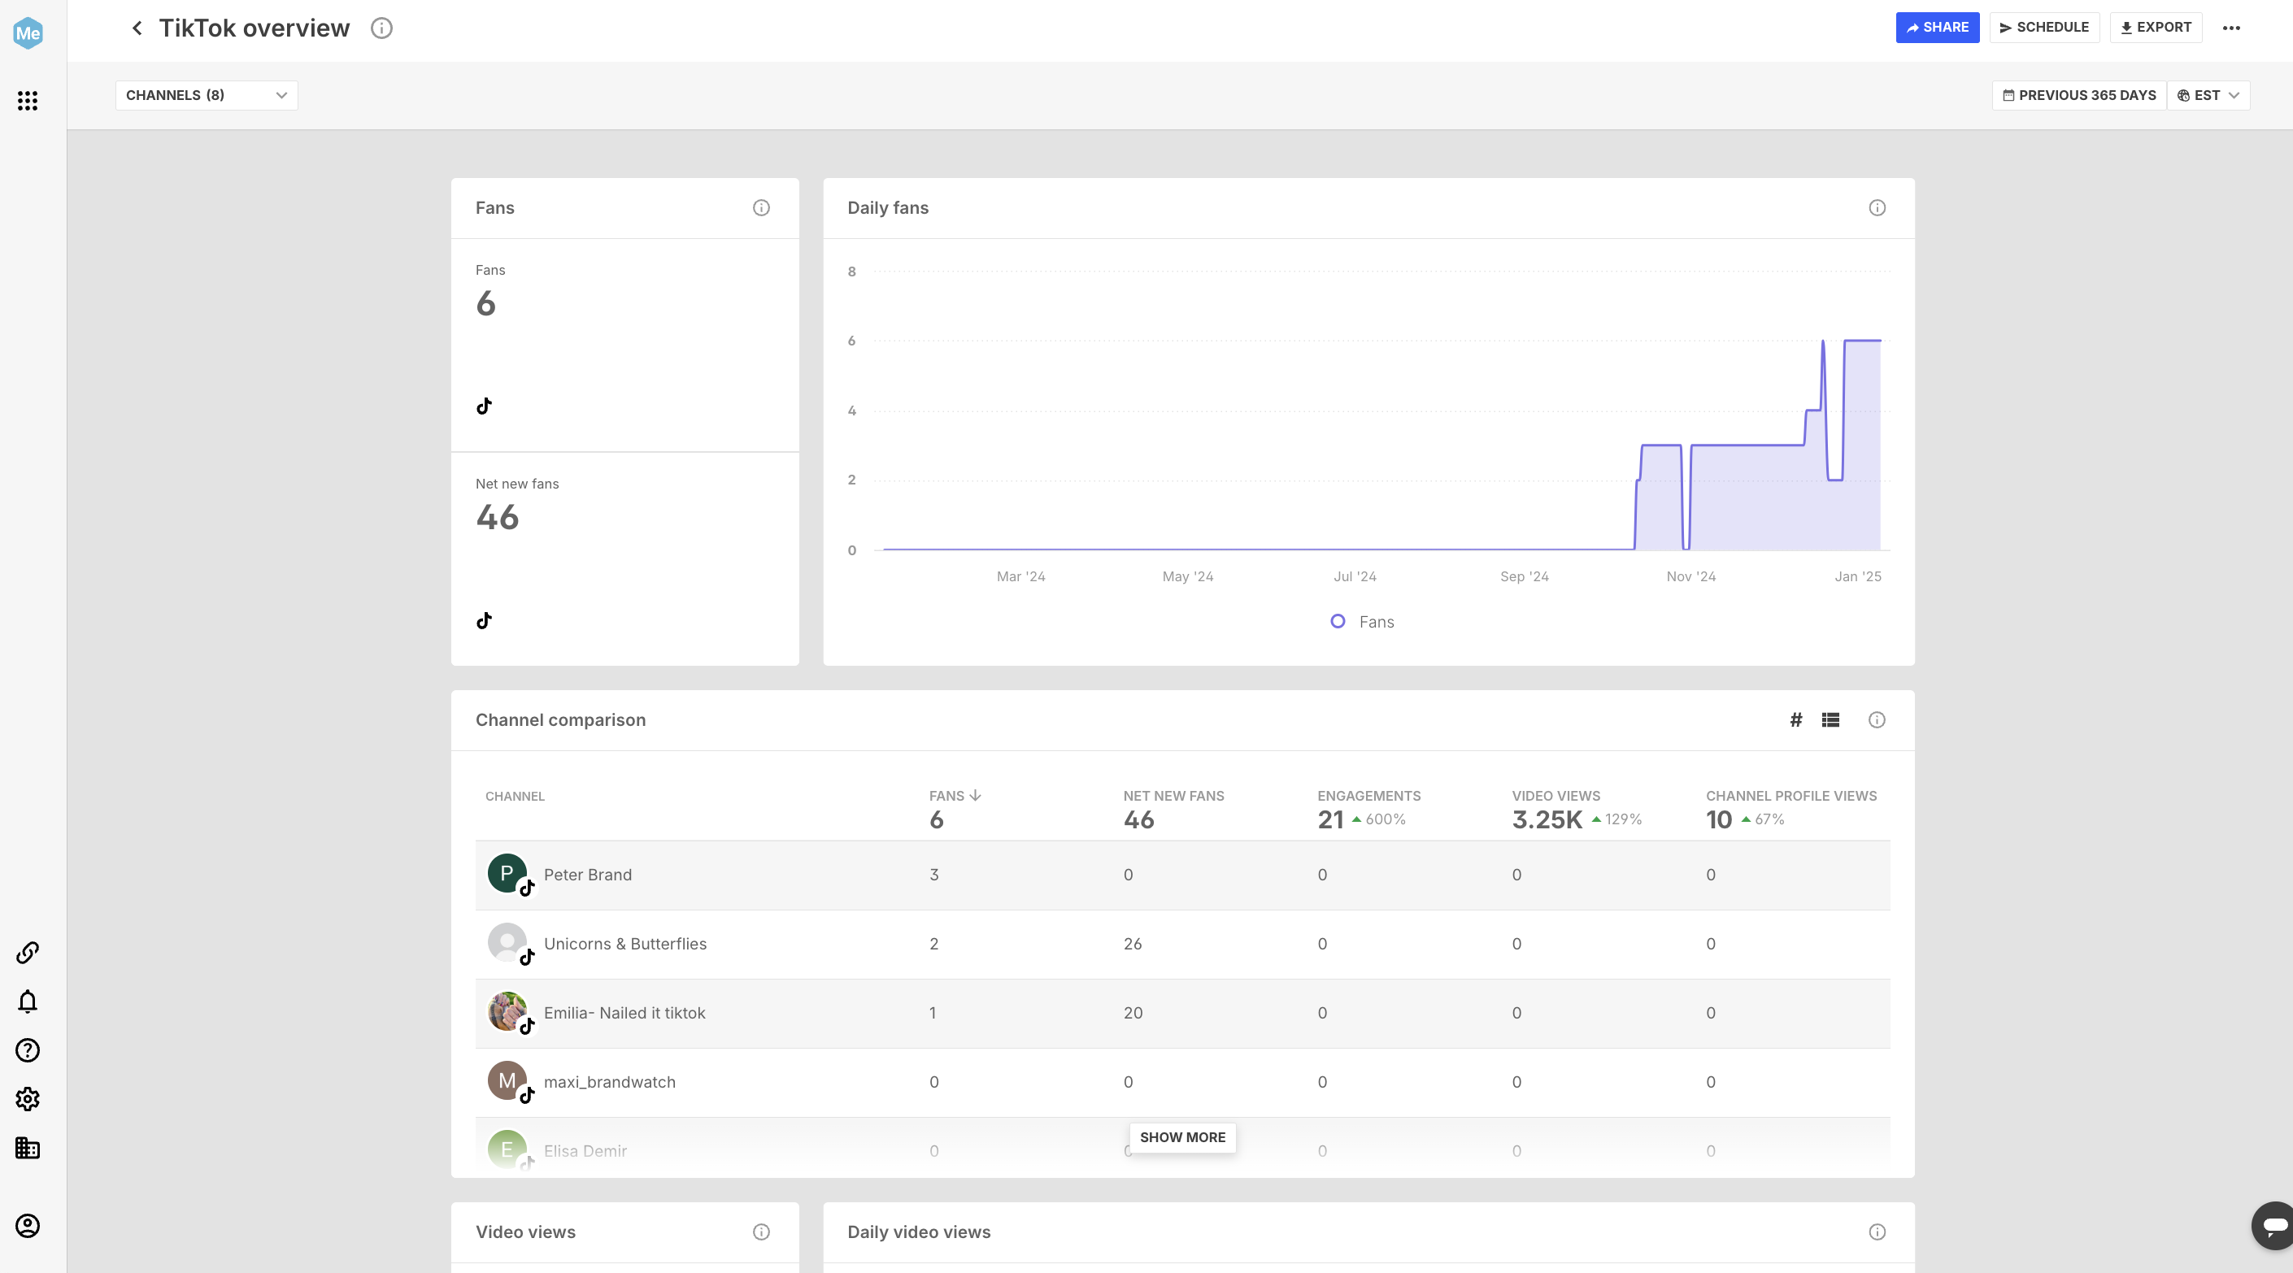Click the Me logo icon in sidebar
This screenshot has width=2293, height=1273.
[28, 33]
